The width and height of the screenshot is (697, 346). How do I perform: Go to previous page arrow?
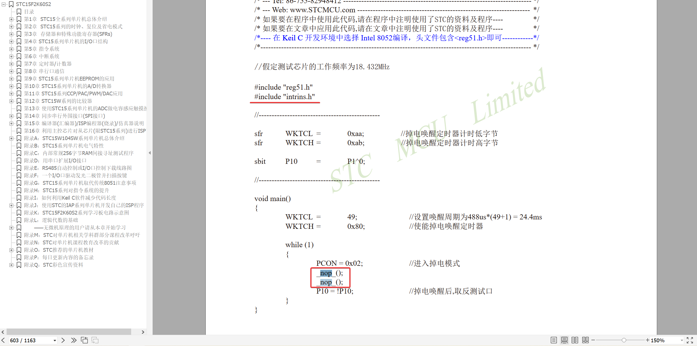point(3,340)
